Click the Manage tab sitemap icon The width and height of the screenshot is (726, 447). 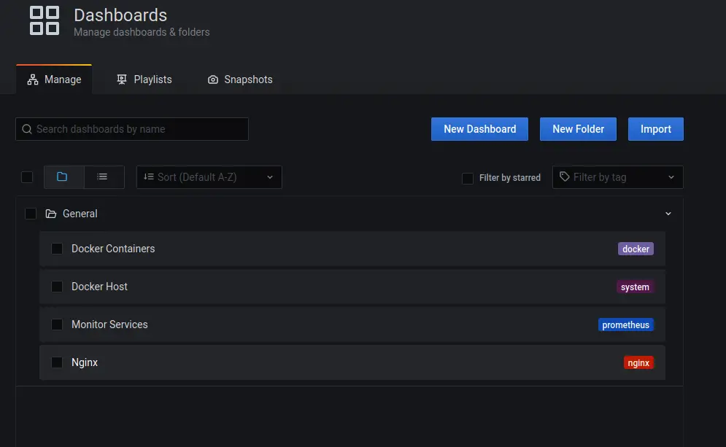point(33,79)
